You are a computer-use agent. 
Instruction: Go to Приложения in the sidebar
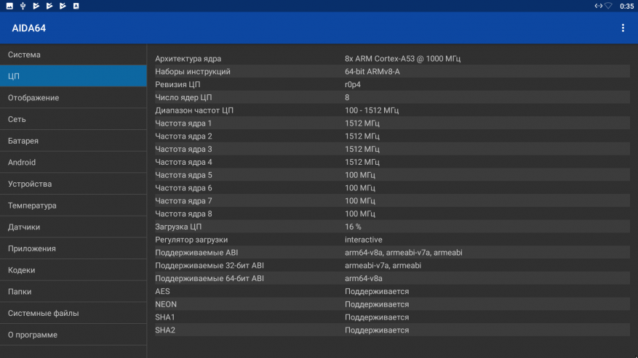(73, 248)
